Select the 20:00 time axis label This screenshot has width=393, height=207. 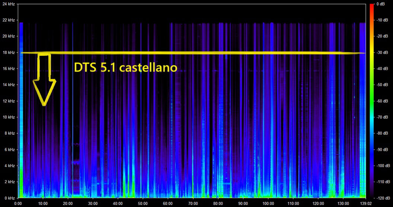(68, 204)
